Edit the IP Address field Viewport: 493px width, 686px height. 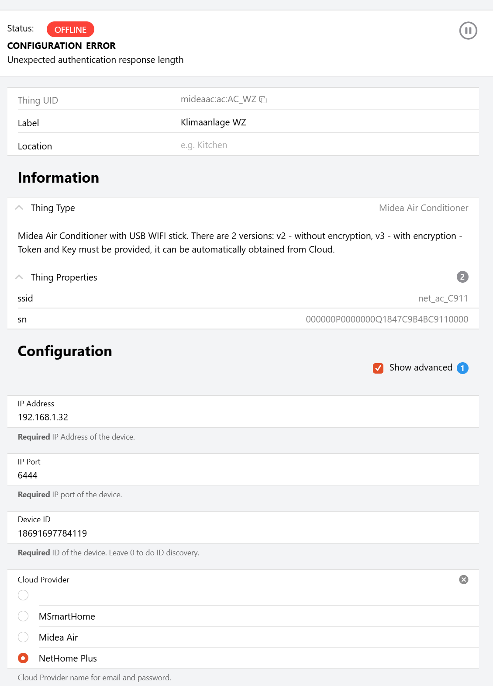pos(243,412)
